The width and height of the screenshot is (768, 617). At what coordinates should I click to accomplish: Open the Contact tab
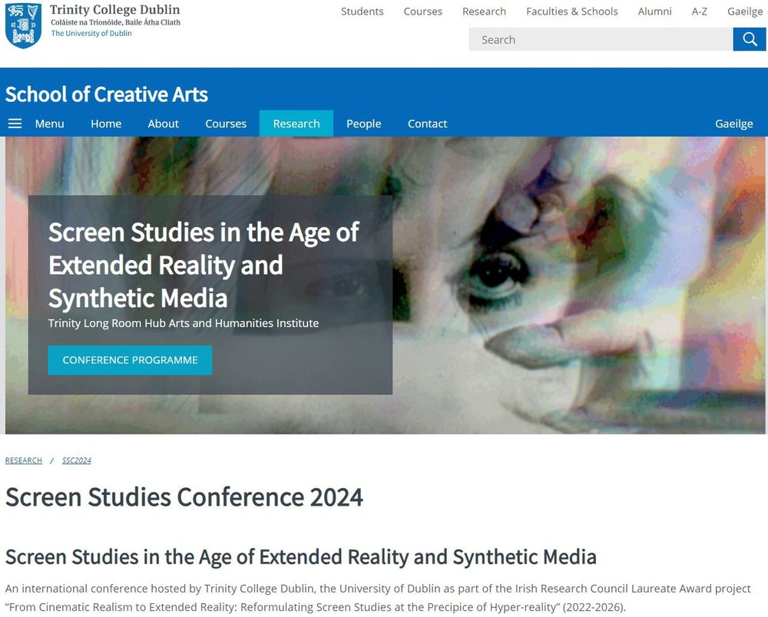[427, 124]
